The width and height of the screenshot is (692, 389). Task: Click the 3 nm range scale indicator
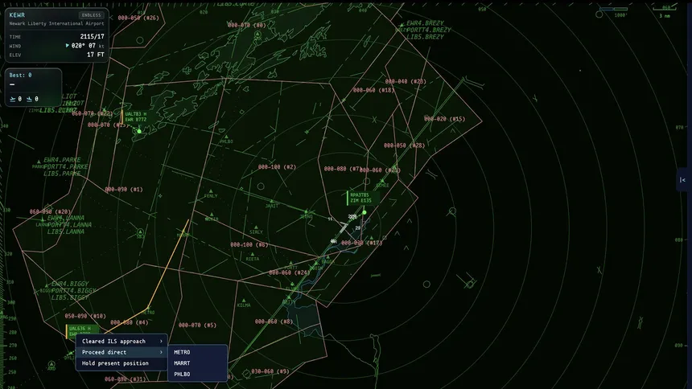665,12
